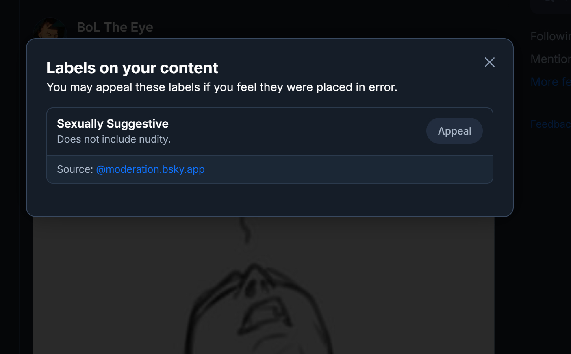The image size is (571, 354).
Task: Close the labels dialog with the X icon
Action: (x=489, y=62)
